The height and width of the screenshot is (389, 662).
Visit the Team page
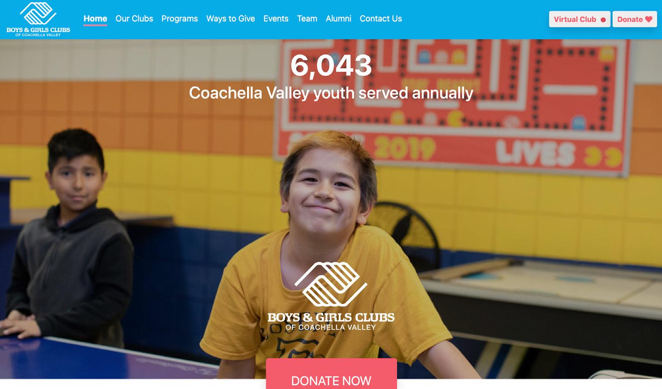pyautogui.click(x=307, y=19)
